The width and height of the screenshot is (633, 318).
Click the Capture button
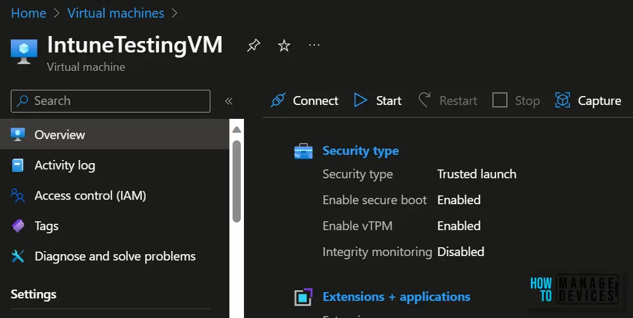click(x=588, y=101)
